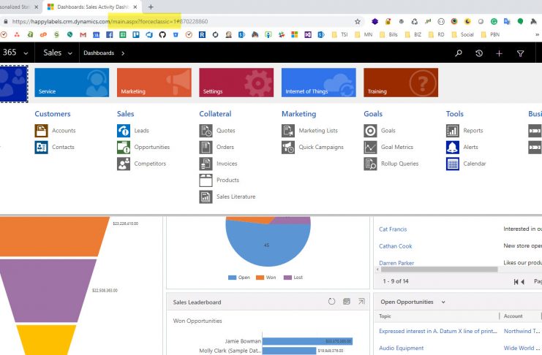Viewport: 542px width, 355px height.
Task: Open the Social bookmarks folder
Action: click(x=462, y=34)
